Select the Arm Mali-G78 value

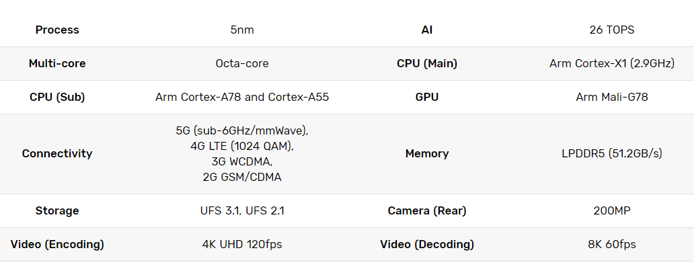[x=612, y=97]
